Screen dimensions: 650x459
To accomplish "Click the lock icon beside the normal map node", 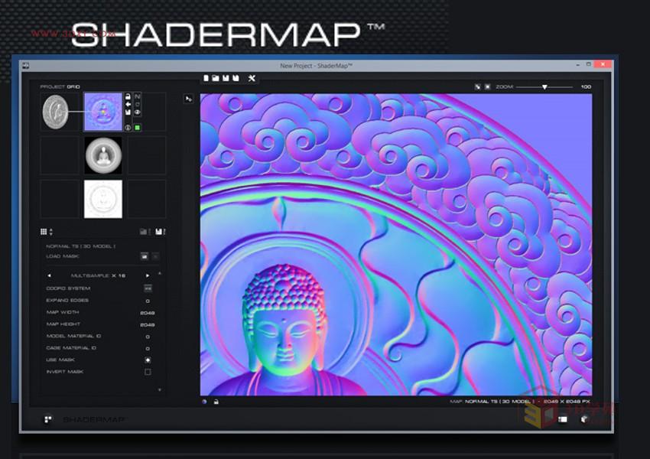I will coord(128,96).
